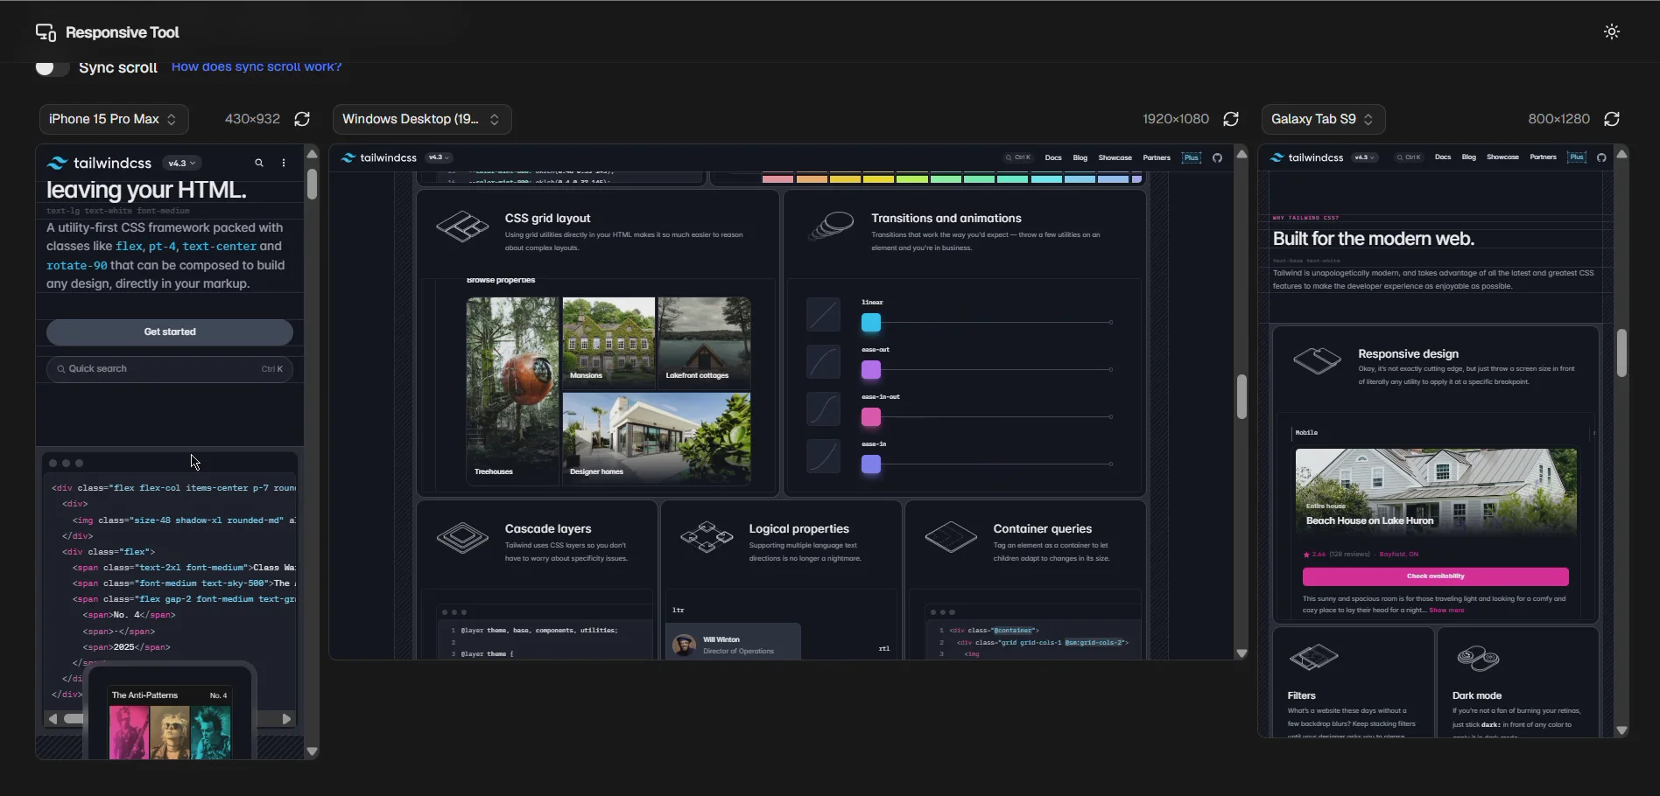Open the Windows Desktop device dropdown
The image size is (1660, 796).
click(422, 119)
